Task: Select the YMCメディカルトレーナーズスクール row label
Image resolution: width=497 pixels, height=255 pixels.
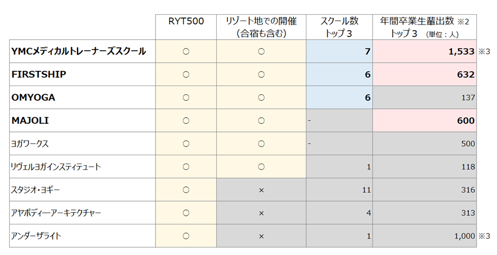Action: click(x=78, y=51)
